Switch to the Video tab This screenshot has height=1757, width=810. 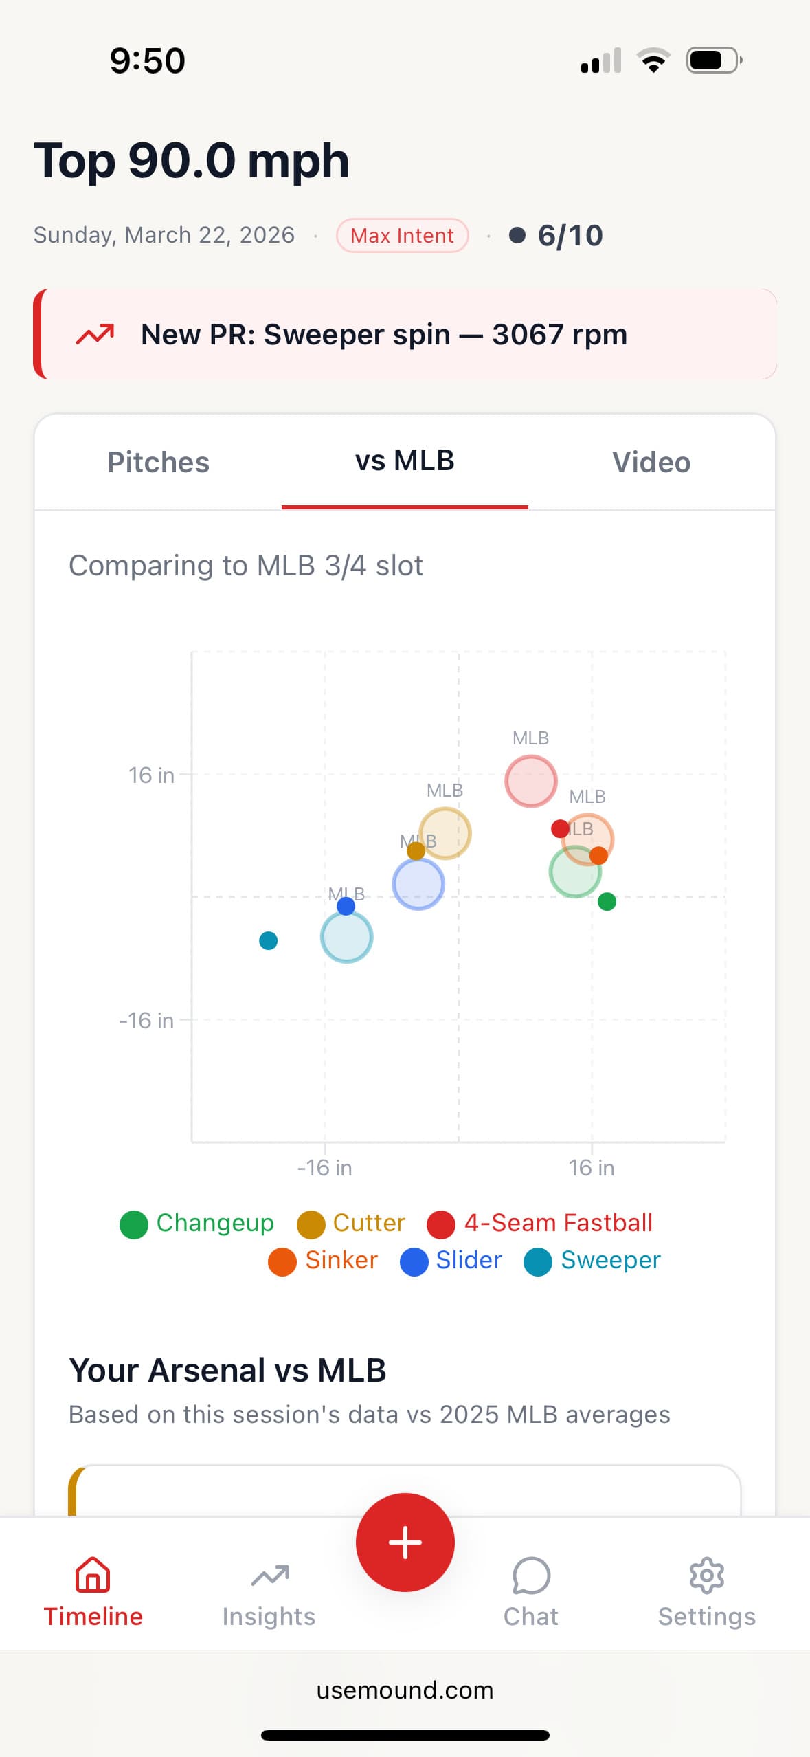pyautogui.click(x=652, y=462)
